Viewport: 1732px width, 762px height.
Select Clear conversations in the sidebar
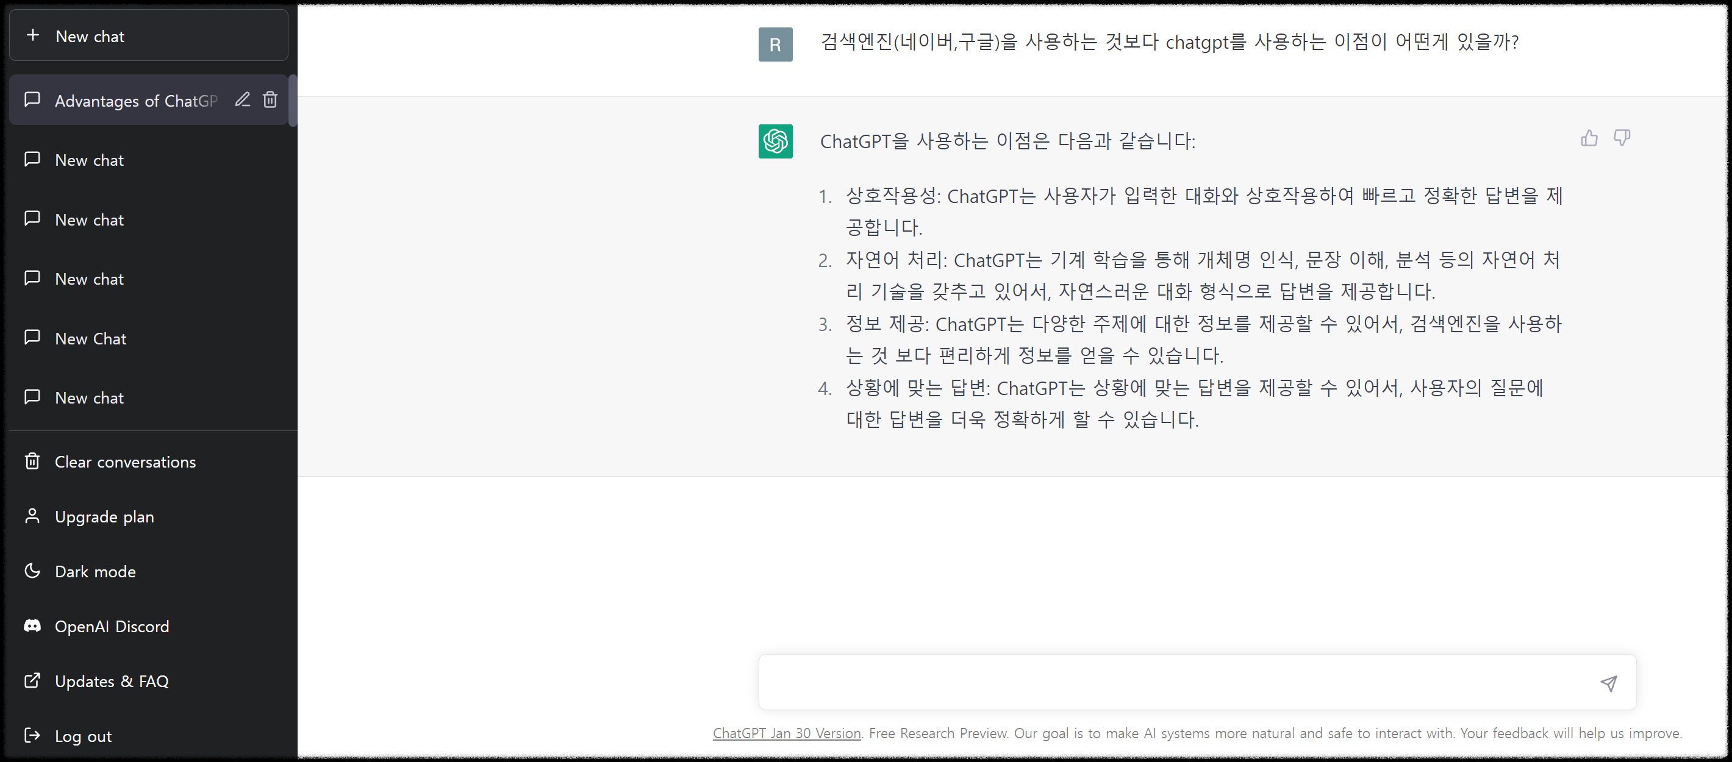(x=149, y=461)
